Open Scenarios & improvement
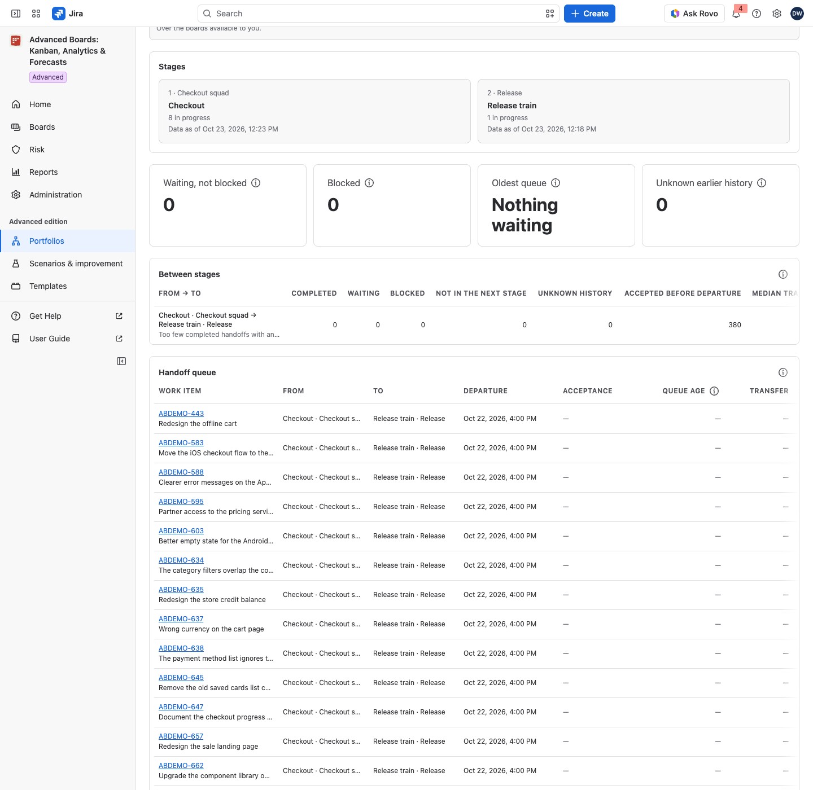This screenshot has width=813, height=790. pyautogui.click(x=68, y=264)
